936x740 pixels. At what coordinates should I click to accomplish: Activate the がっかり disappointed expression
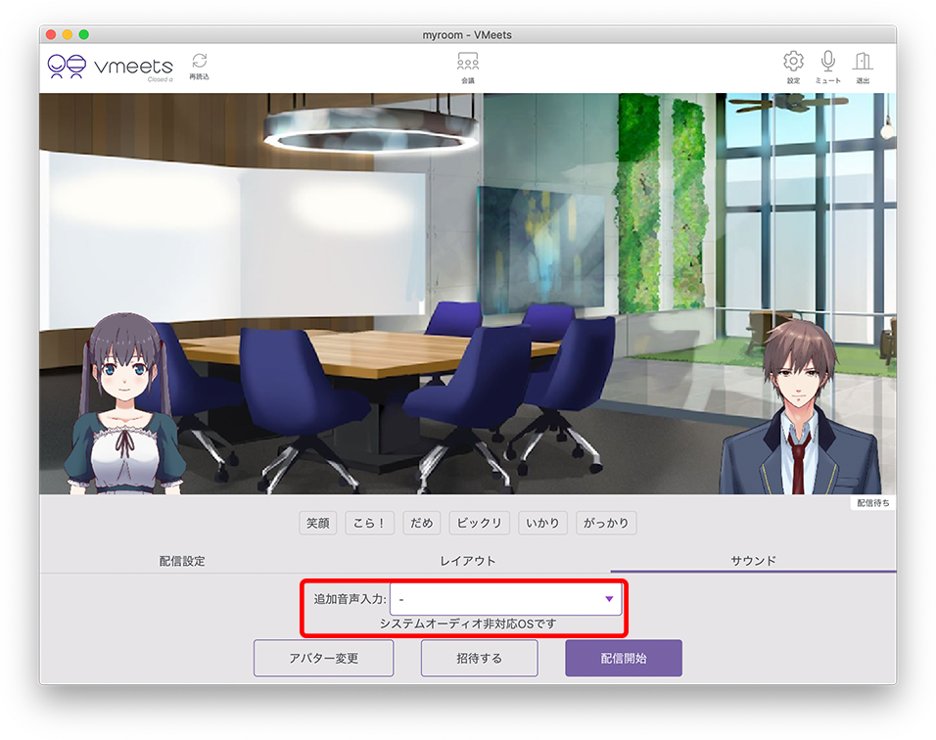(x=605, y=523)
